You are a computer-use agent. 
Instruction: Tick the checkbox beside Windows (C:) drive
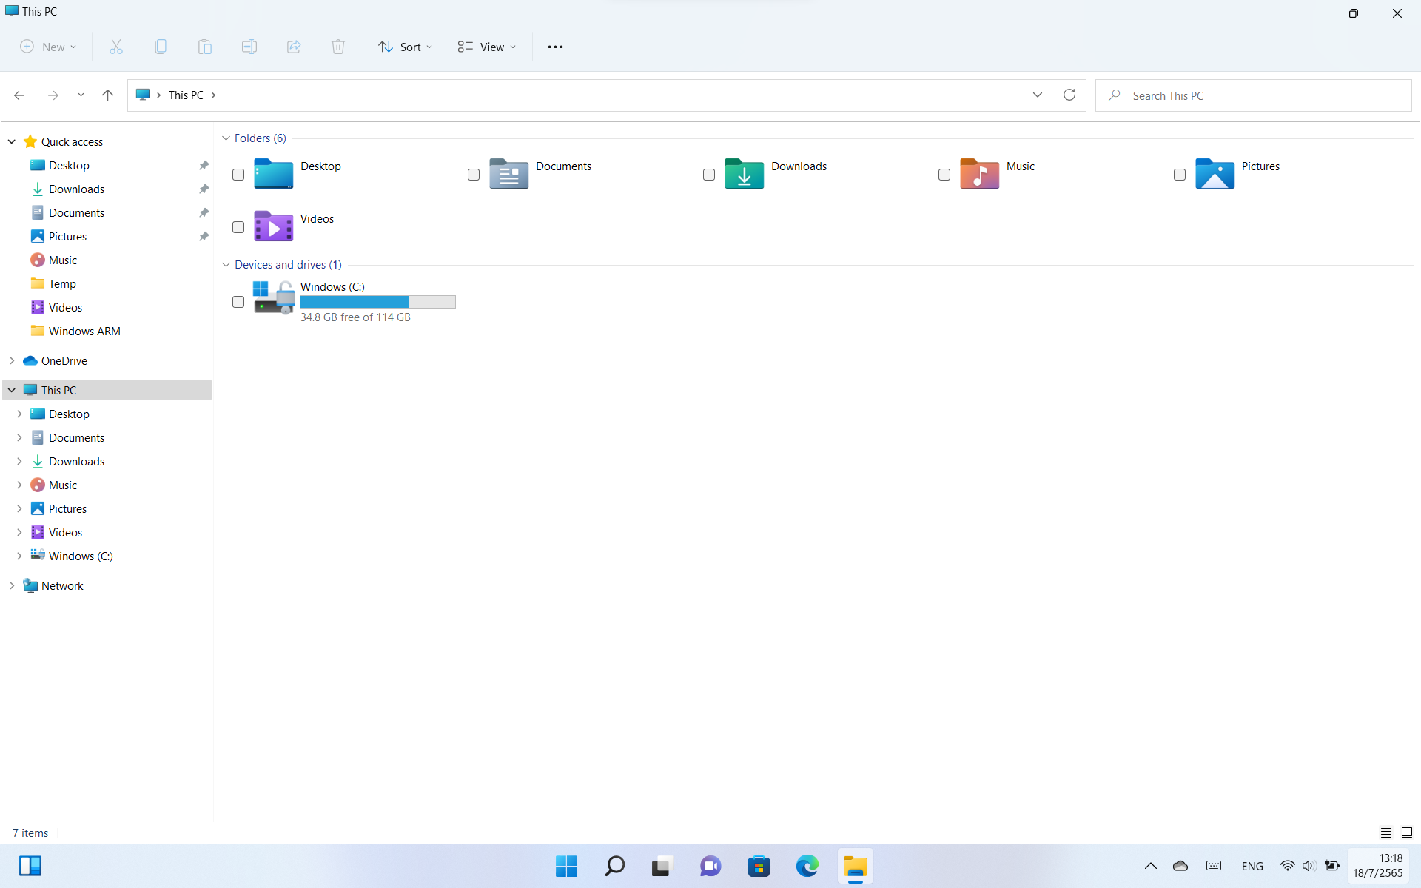[x=238, y=302]
